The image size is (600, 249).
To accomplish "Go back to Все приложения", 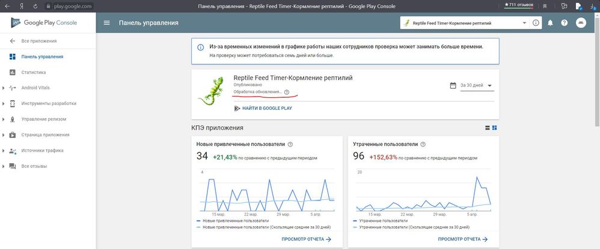I will click(x=38, y=41).
